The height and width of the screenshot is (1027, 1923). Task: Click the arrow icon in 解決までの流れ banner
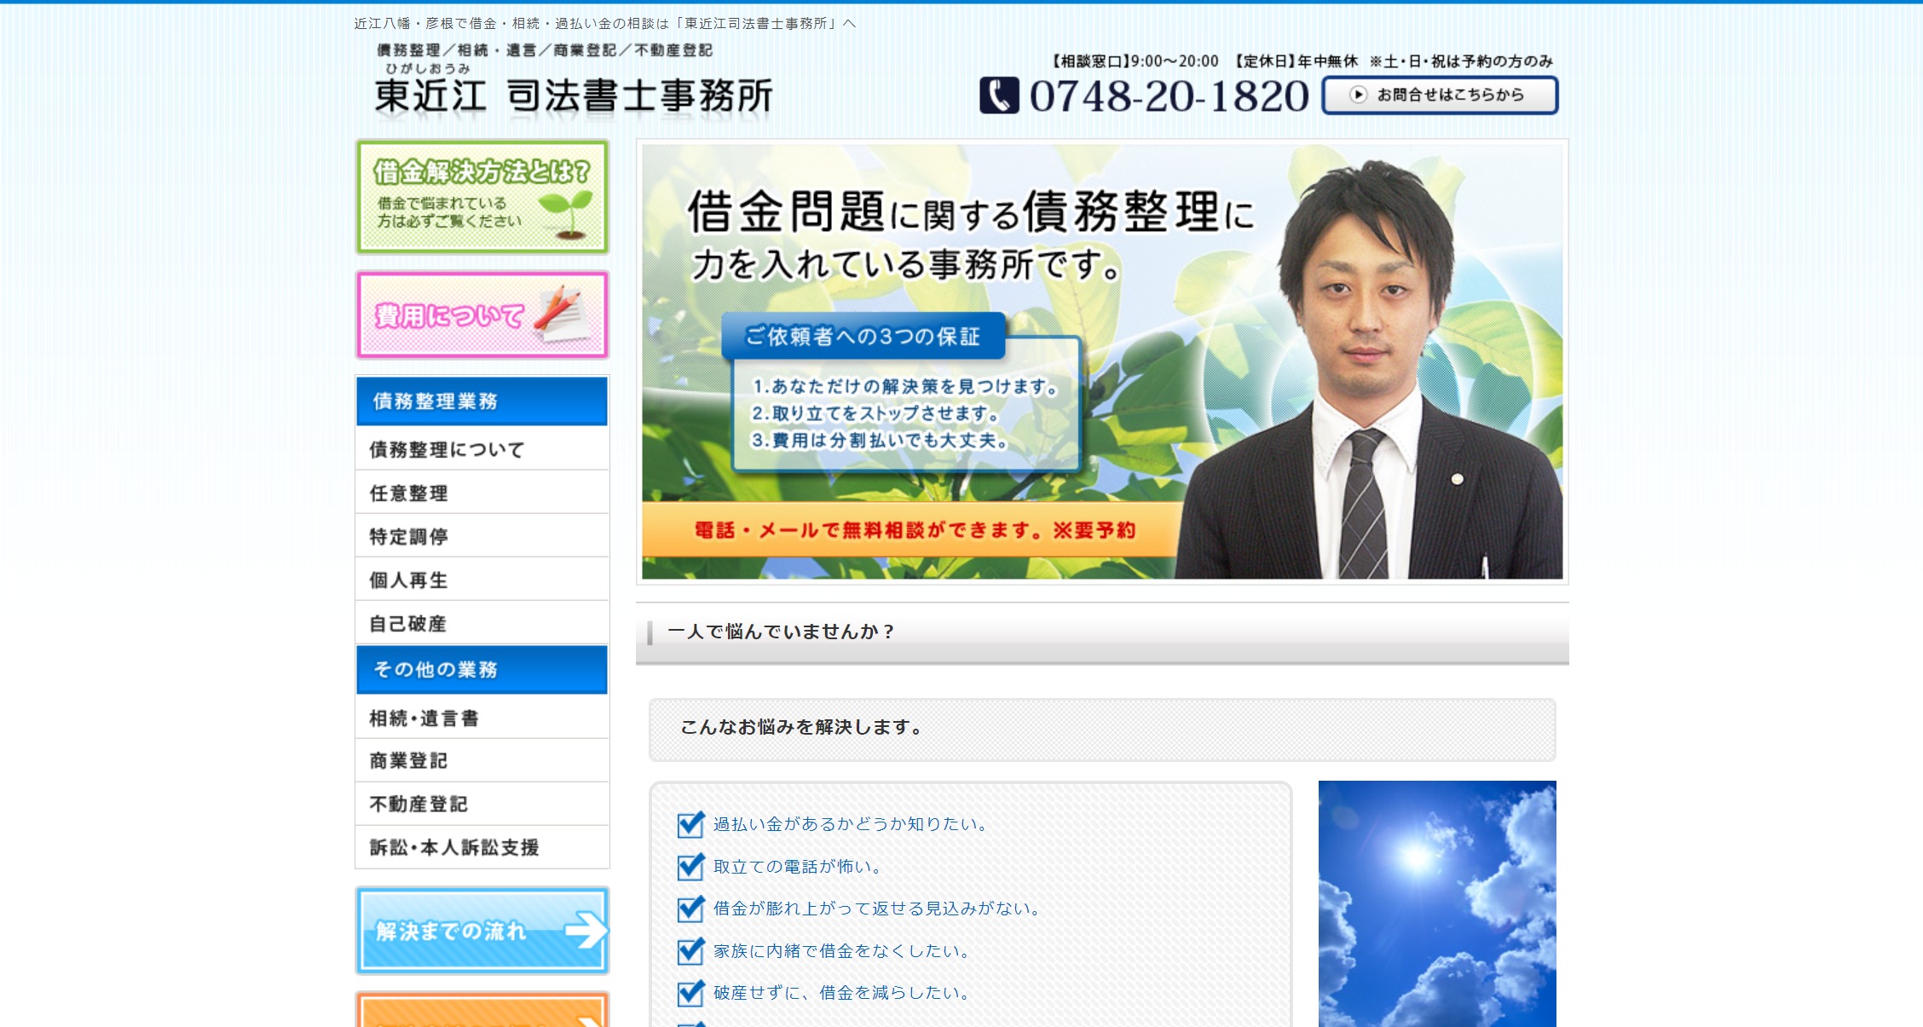click(586, 930)
